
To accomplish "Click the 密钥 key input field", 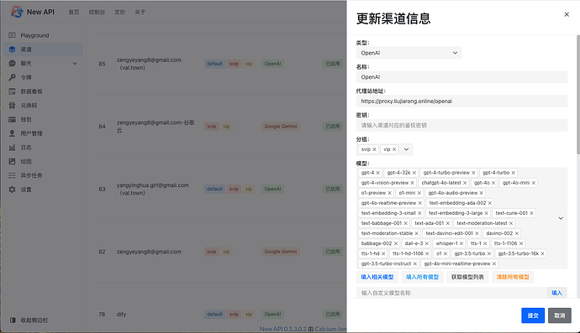I will pyautogui.click(x=461, y=126).
